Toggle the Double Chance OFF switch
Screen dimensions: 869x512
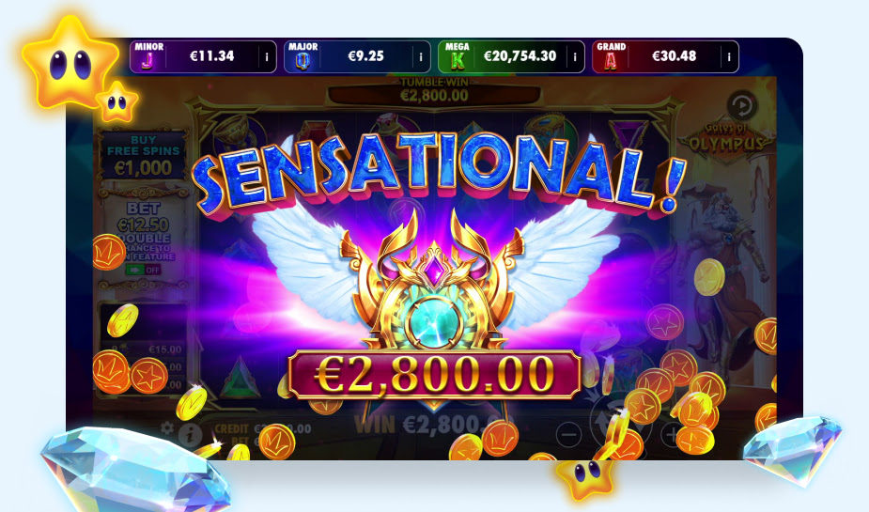point(143,270)
